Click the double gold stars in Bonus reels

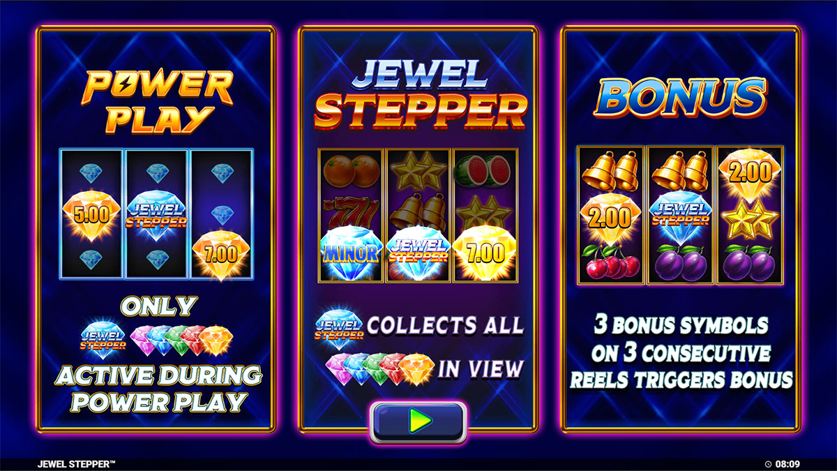750,218
